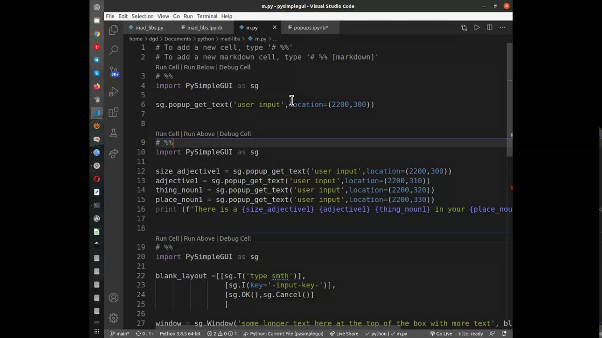Open the Extensions view
This screenshot has height=338, width=602.
(x=113, y=113)
